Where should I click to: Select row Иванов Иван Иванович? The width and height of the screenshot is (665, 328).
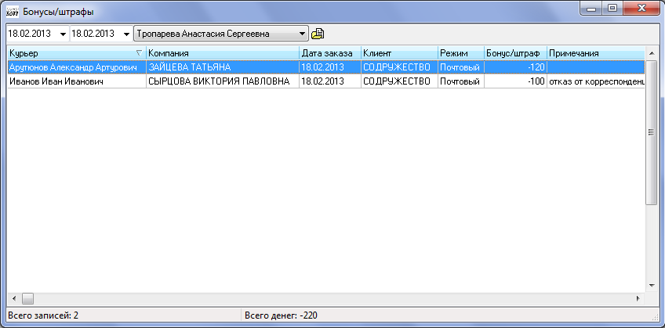point(326,81)
